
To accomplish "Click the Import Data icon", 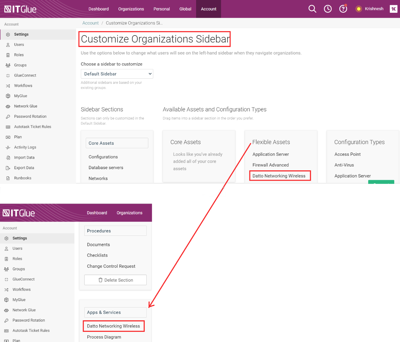I will click(x=8, y=158).
